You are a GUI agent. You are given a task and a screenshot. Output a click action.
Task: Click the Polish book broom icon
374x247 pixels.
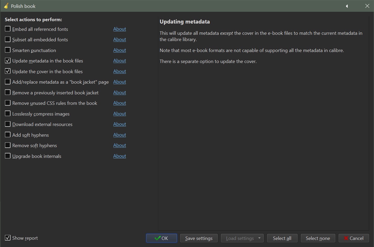click(x=6, y=6)
